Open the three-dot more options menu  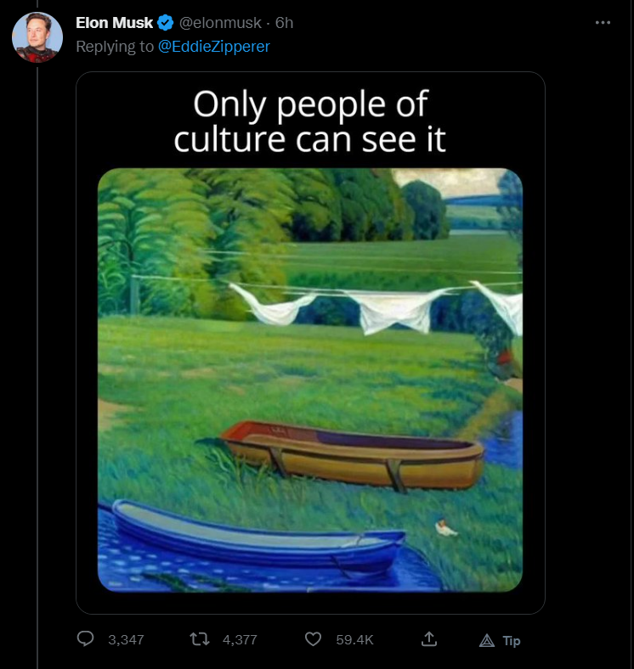(603, 23)
